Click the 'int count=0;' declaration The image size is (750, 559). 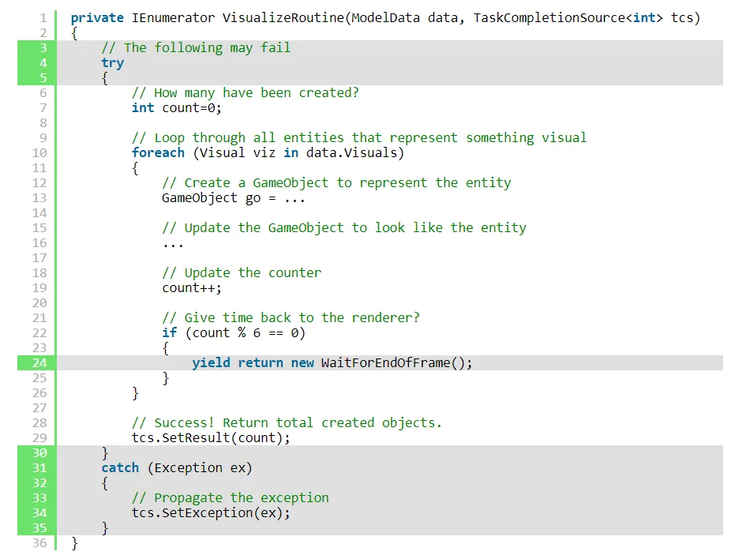click(x=177, y=108)
